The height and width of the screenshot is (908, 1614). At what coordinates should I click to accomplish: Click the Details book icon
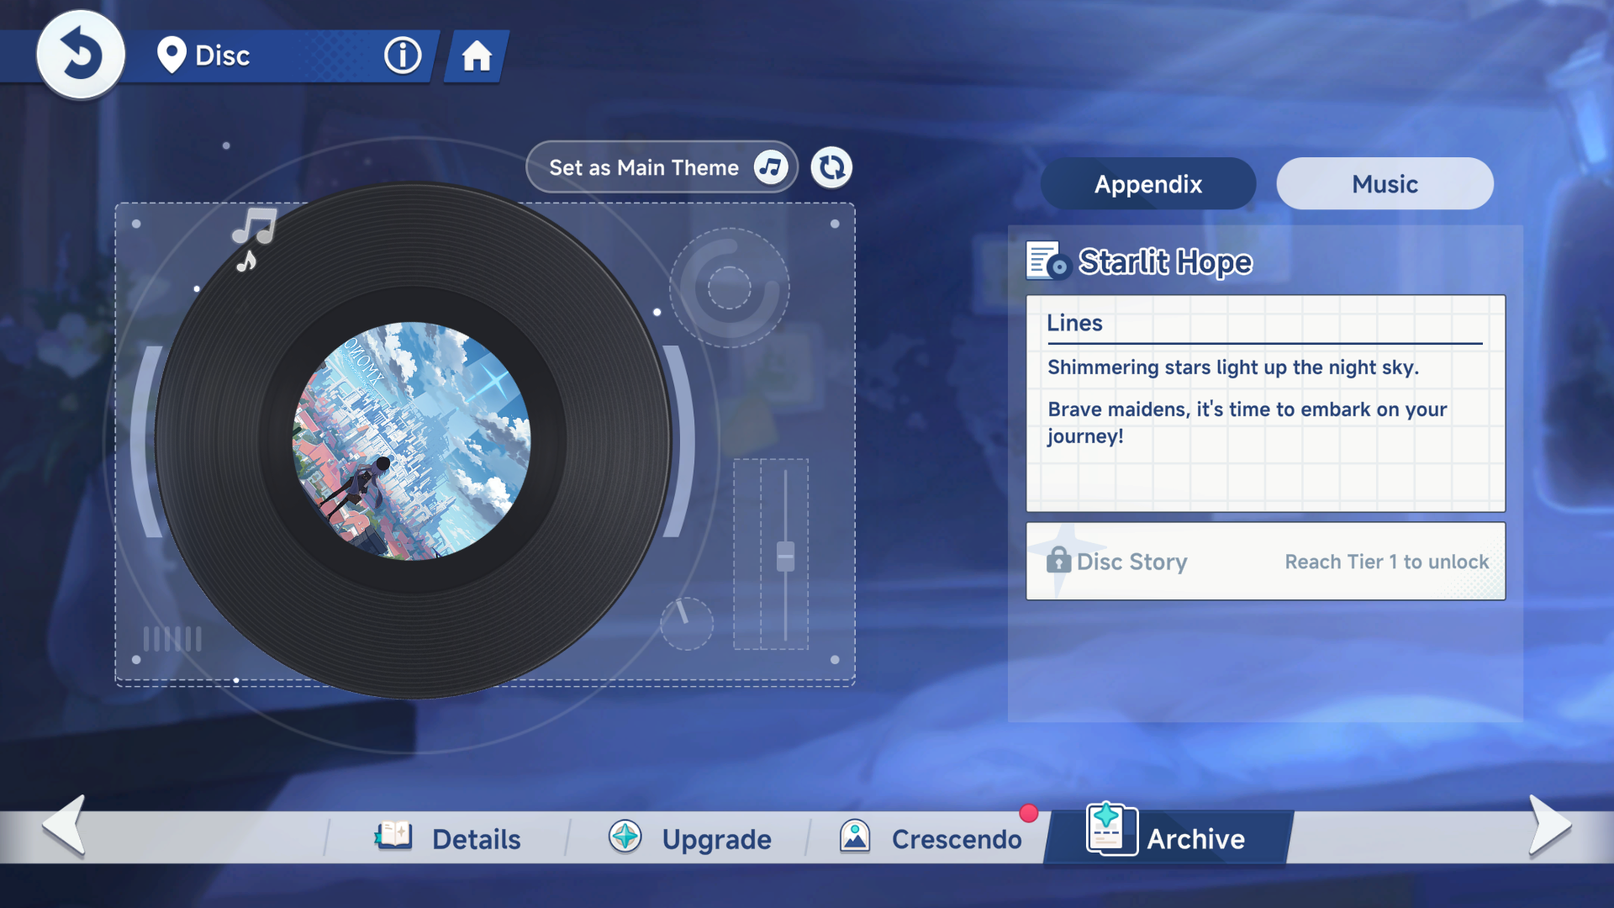point(393,837)
